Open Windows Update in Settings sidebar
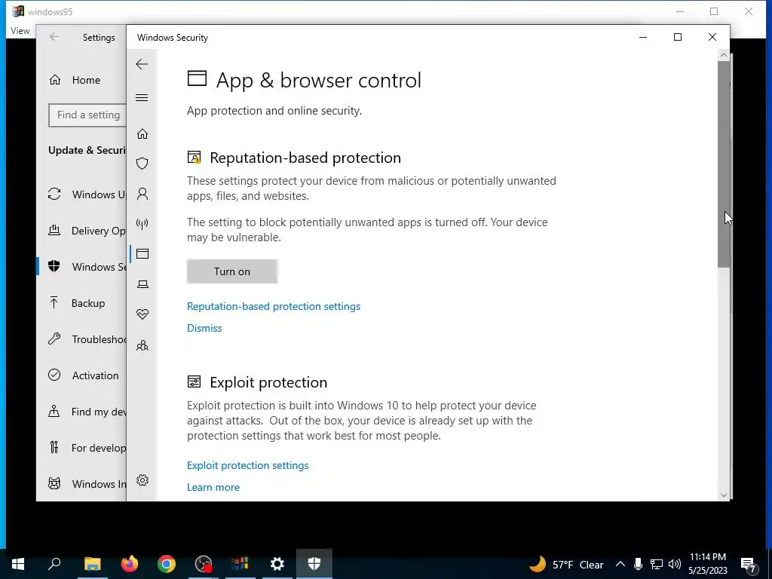This screenshot has height=579, width=772. (81, 195)
